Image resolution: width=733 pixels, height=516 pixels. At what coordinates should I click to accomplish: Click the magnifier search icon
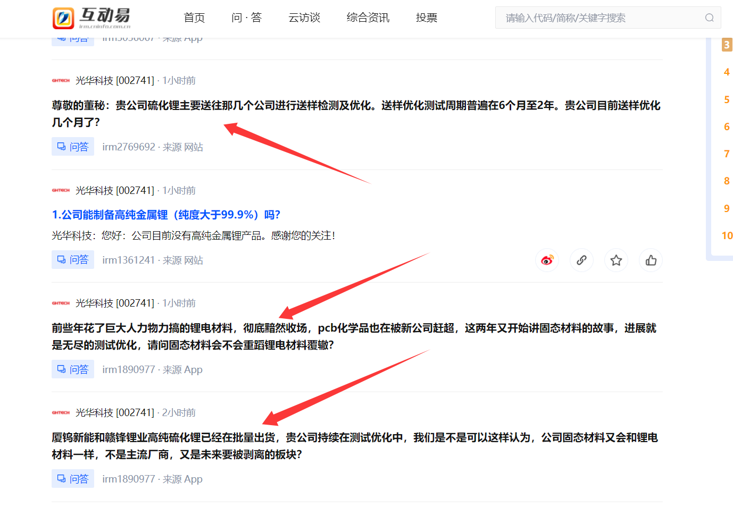(x=710, y=18)
